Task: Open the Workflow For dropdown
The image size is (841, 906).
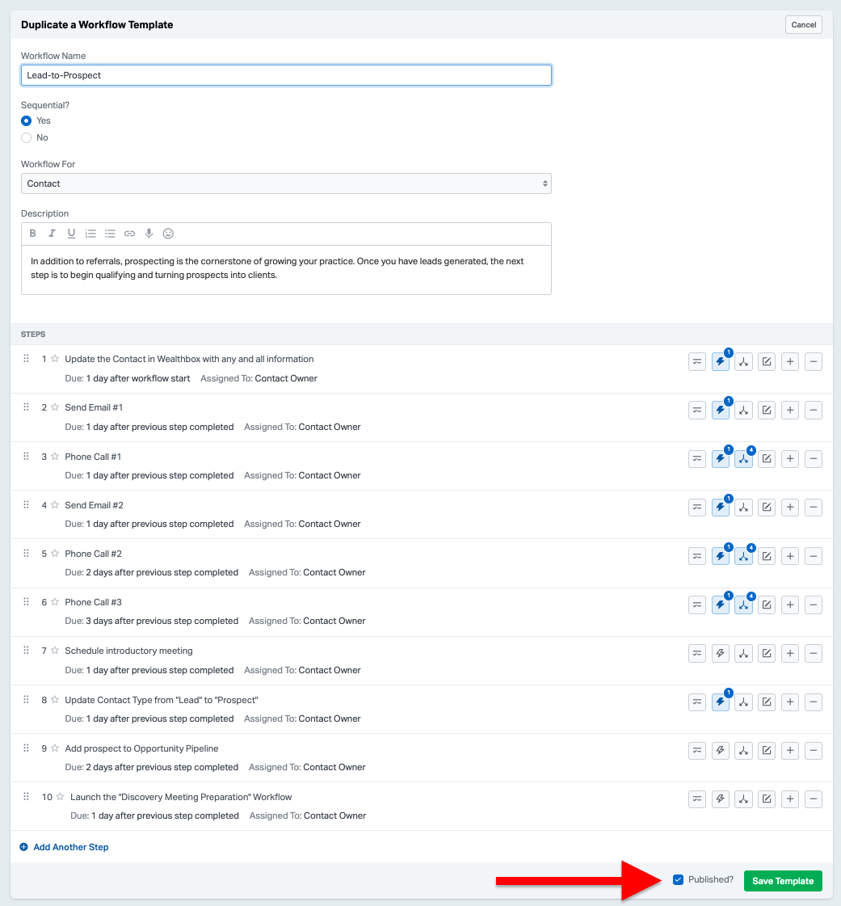Action: coord(286,183)
